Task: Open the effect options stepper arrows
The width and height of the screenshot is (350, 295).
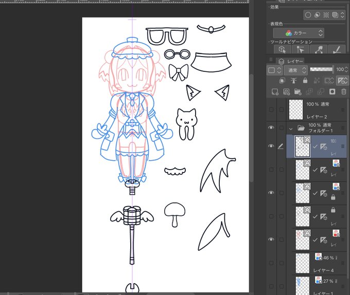Action: click(x=342, y=15)
